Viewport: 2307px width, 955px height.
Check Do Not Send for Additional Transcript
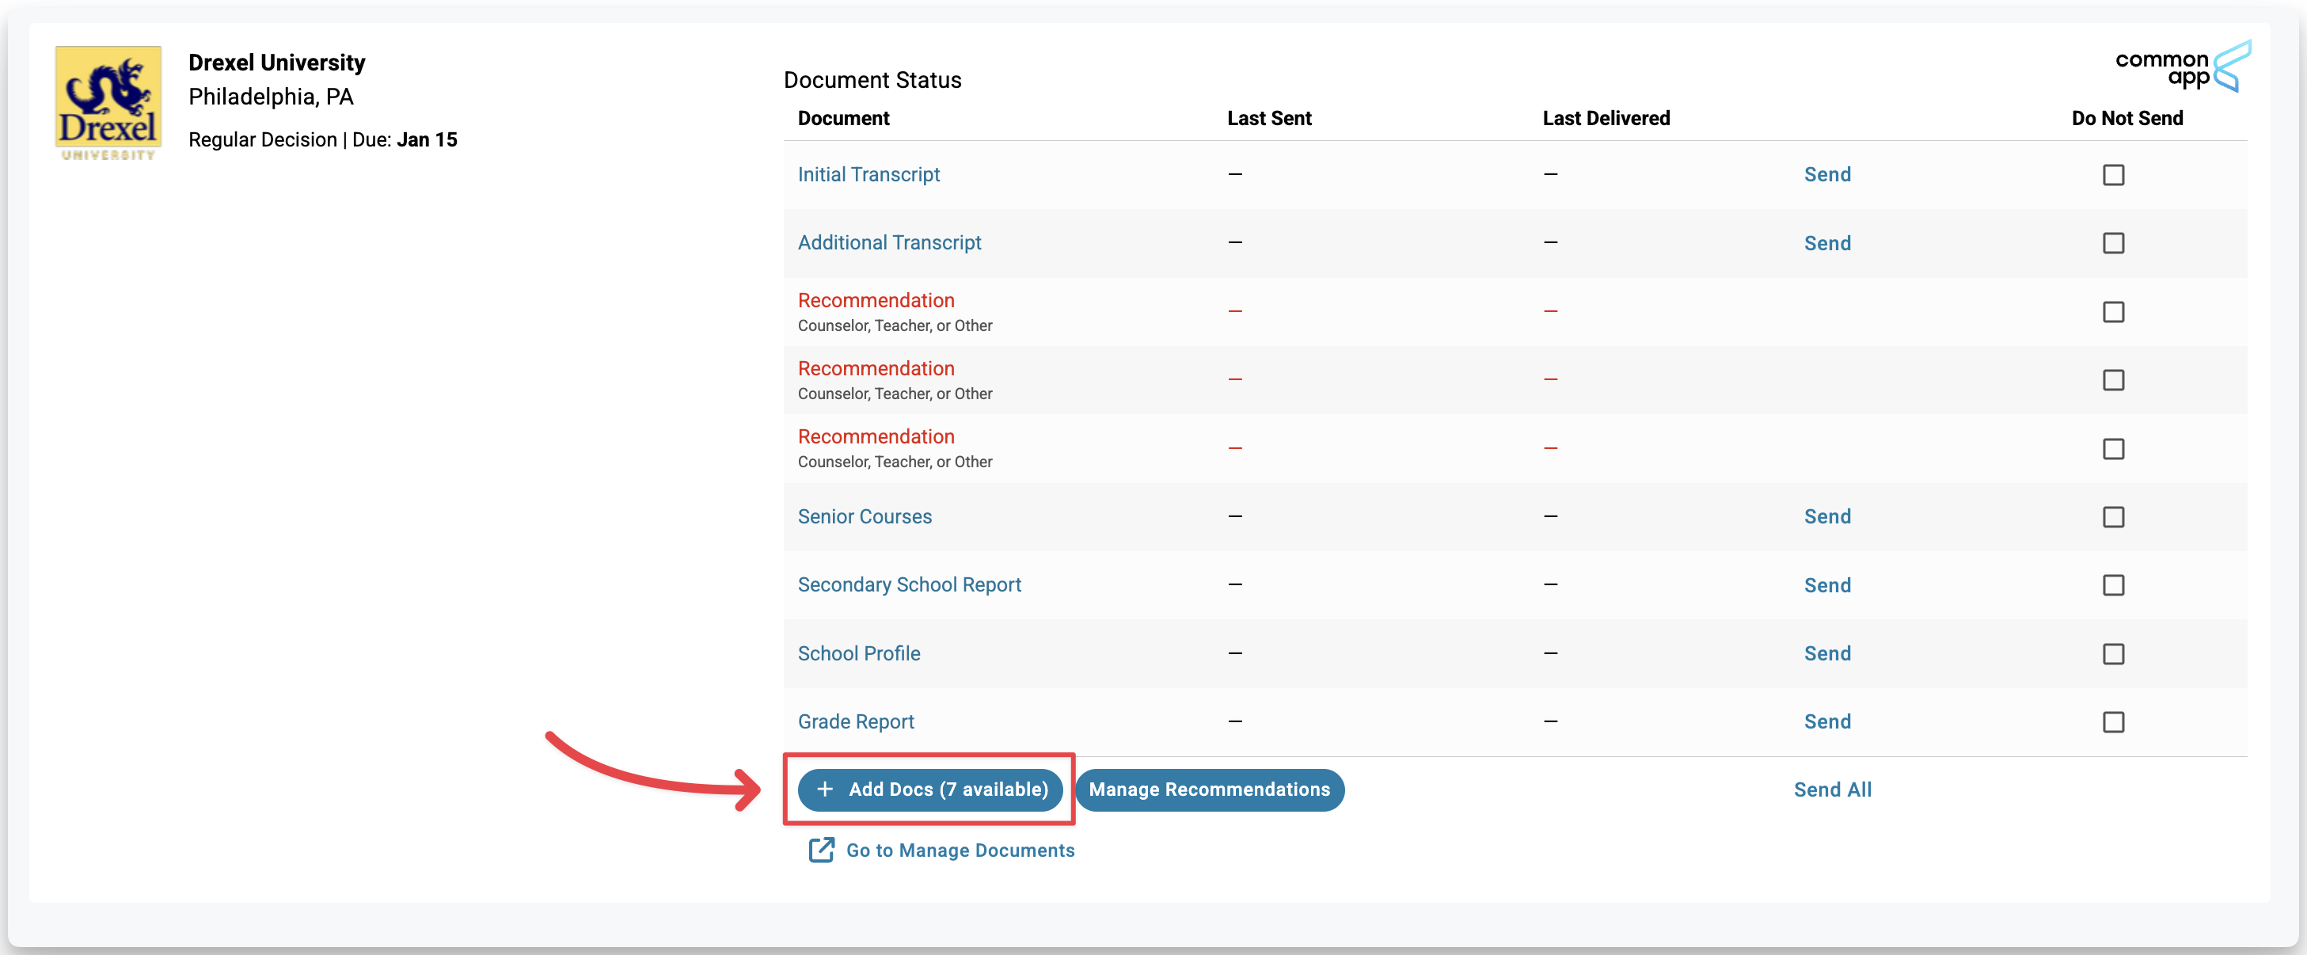pos(2113,243)
